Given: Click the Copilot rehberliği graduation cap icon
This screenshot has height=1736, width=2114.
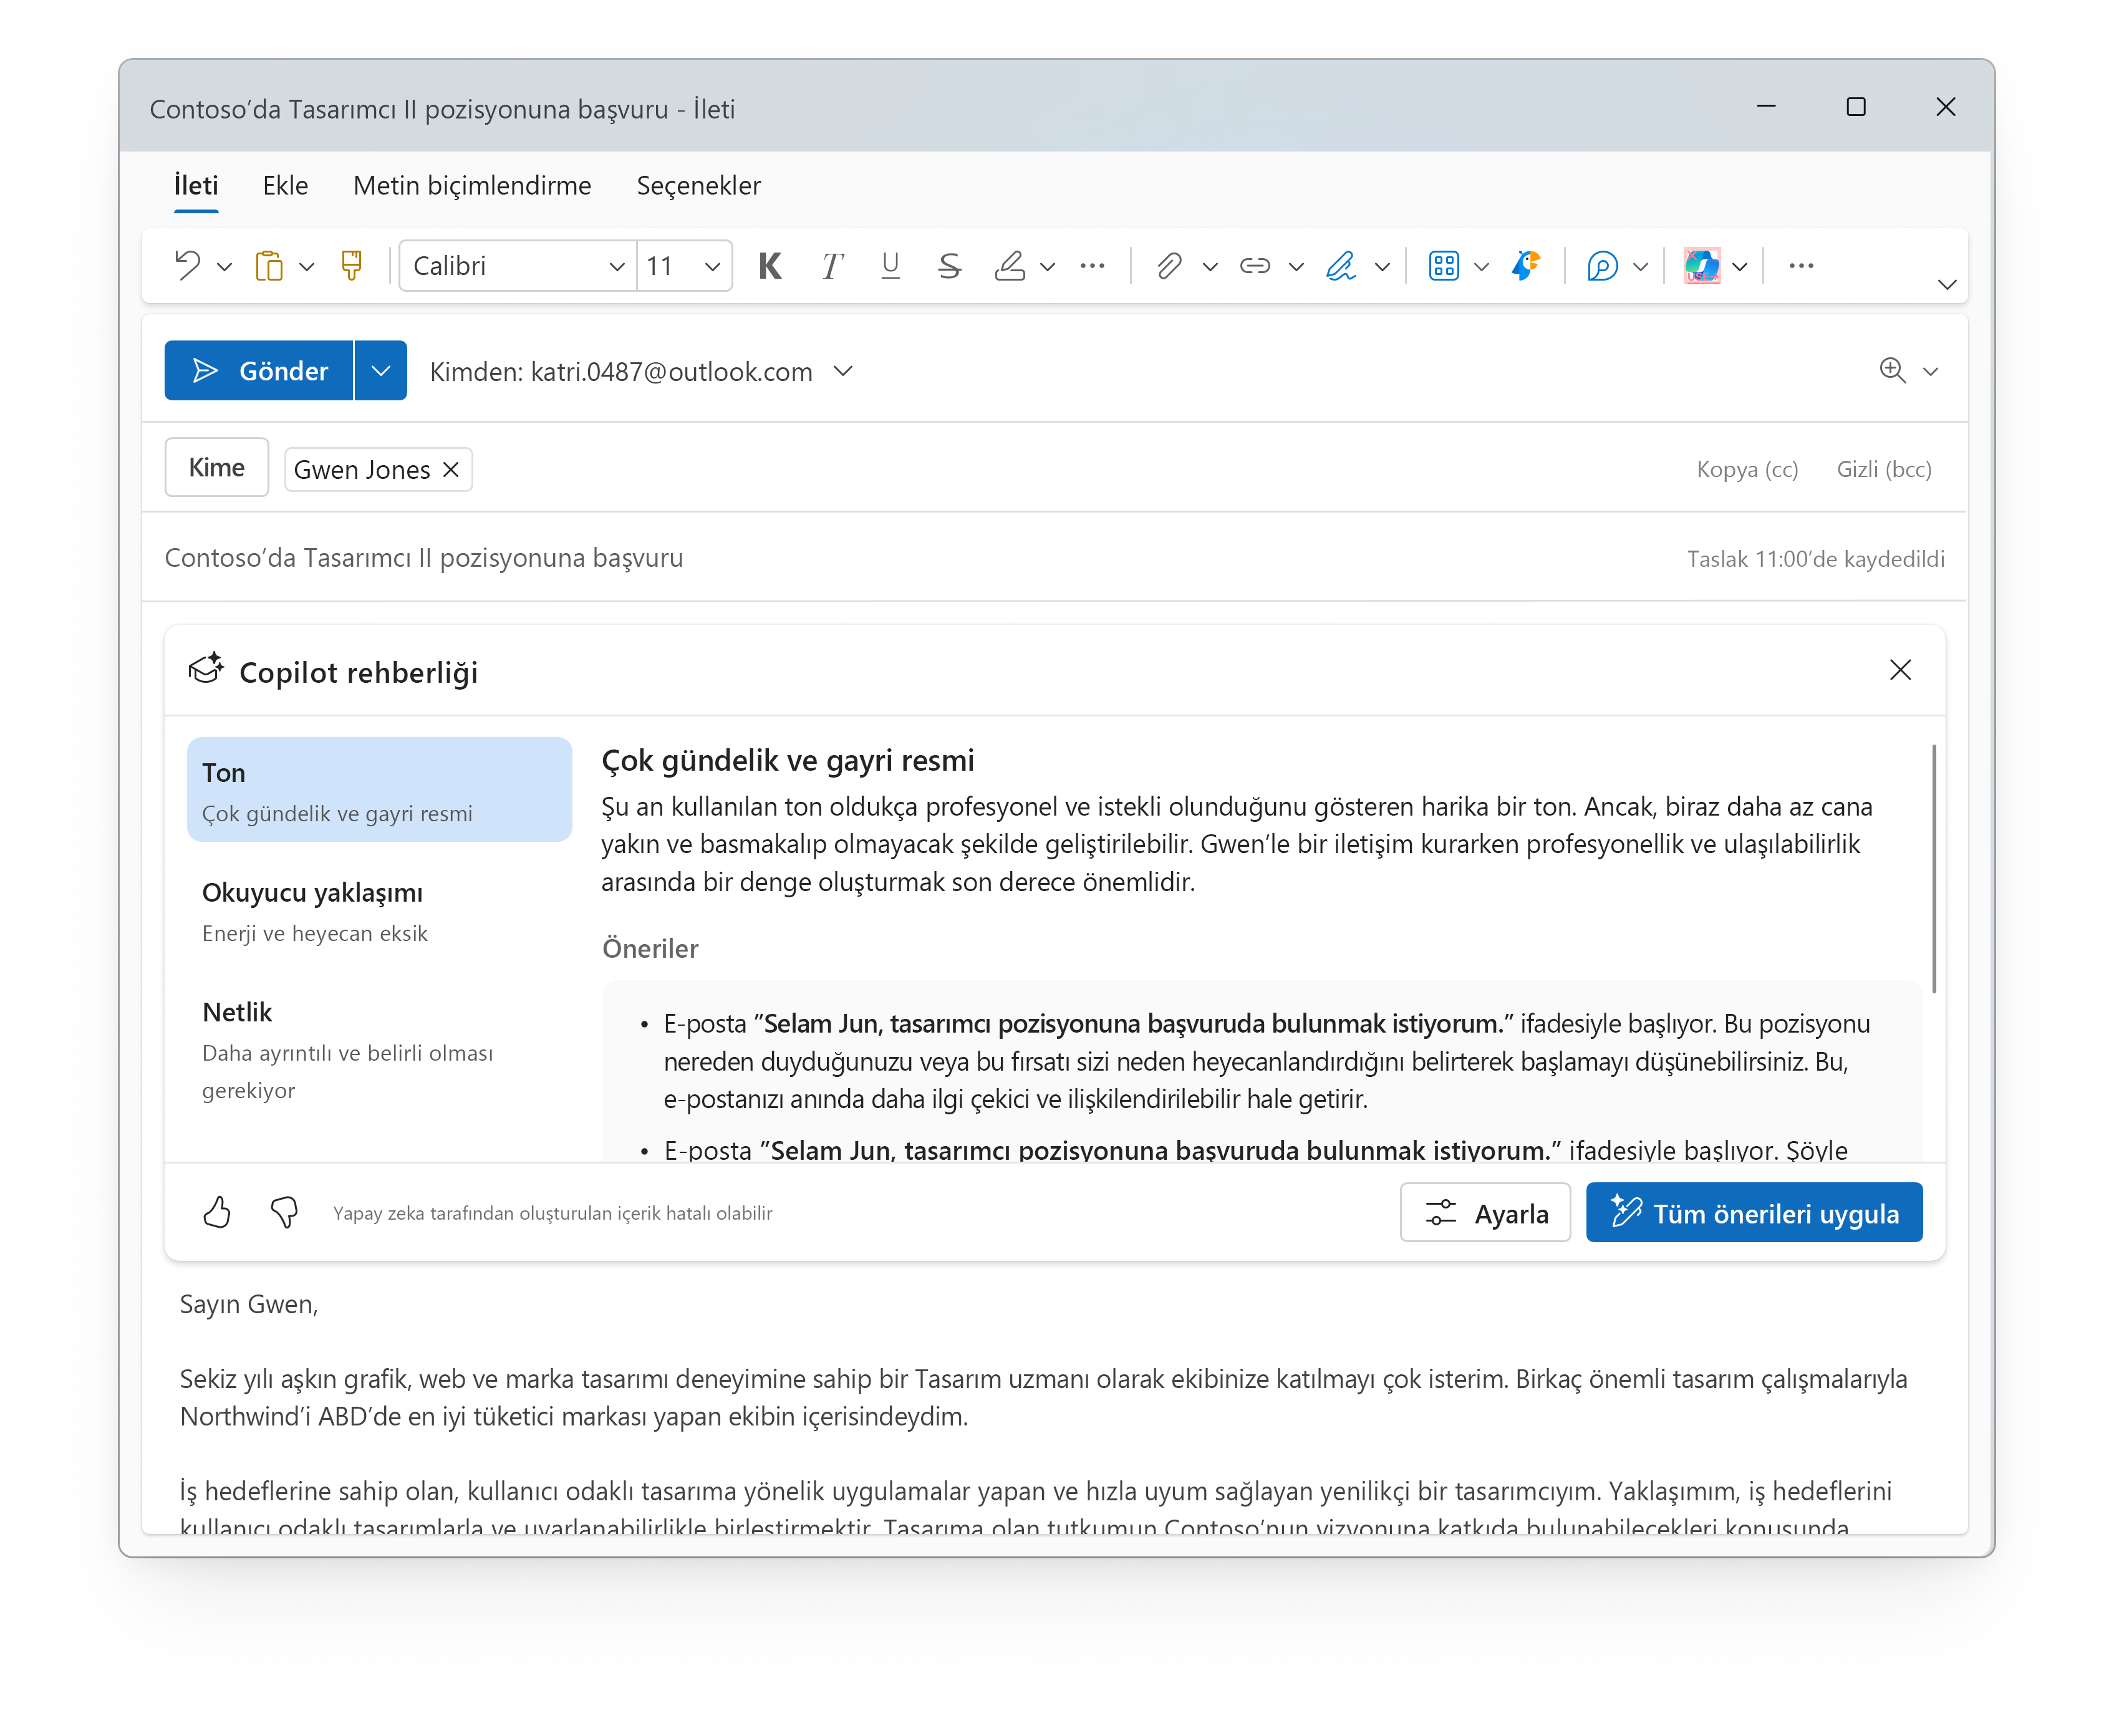Looking at the screenshot, I should (x=206, y=669).
